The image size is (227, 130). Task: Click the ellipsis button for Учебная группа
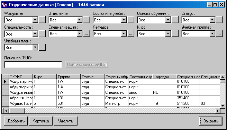pyautogui.click(x=219, y=33)
